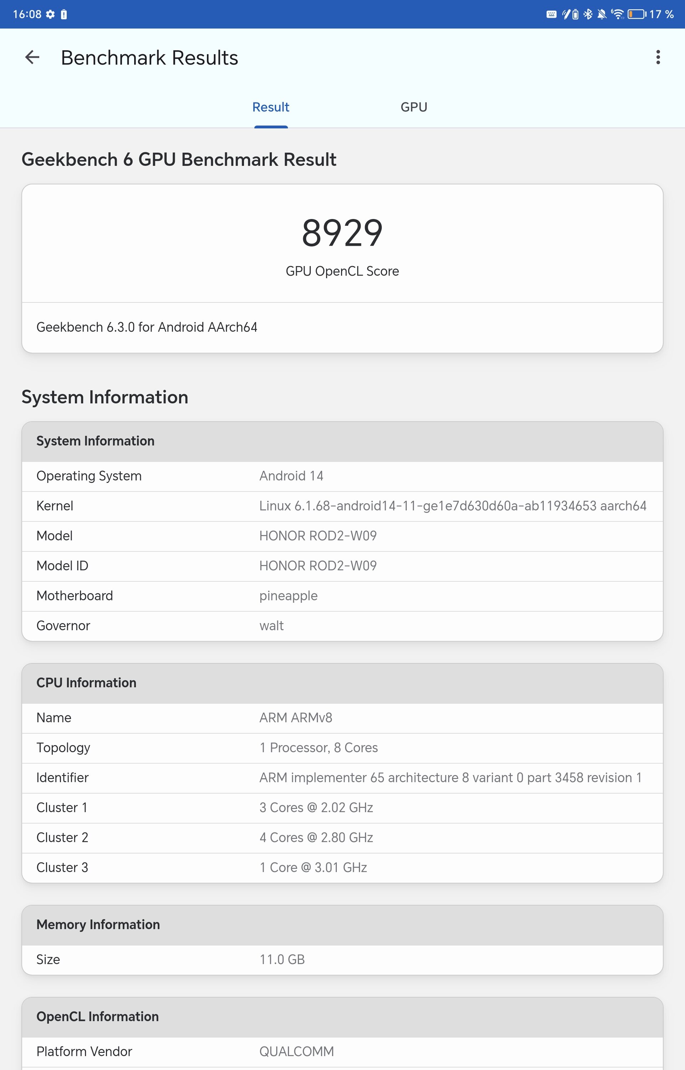Viewport: 685px width, 1070px height.
Task: Tap the Benchmark Results title
Action: (x=149, y=58)
